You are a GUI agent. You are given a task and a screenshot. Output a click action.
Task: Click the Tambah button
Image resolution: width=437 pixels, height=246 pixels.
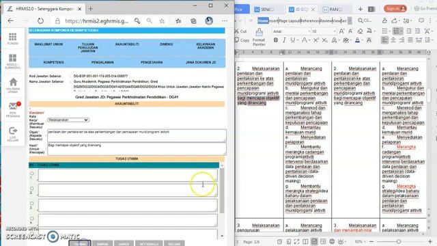(80, 243)
